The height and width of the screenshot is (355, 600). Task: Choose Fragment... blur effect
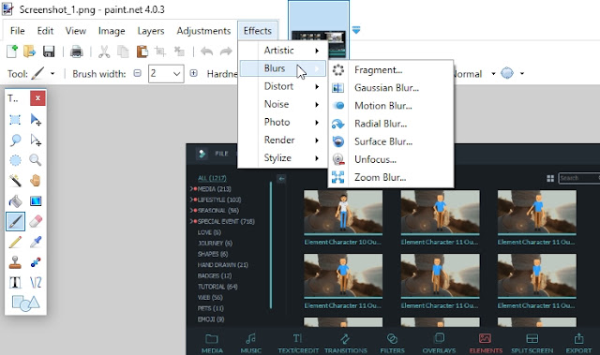click(x=391, y=70)
